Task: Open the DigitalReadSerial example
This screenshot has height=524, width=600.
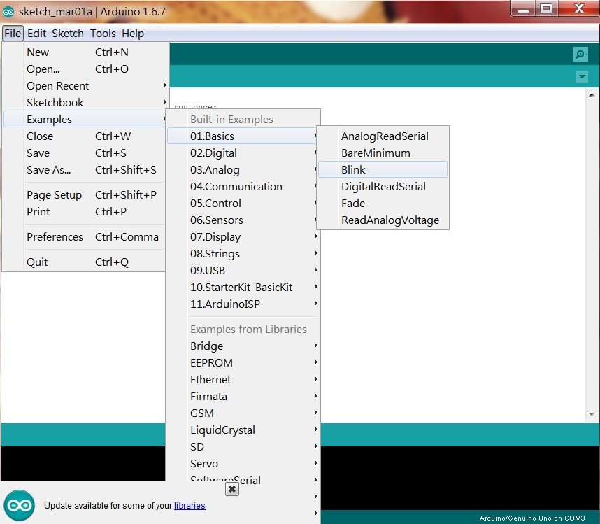Action: [x=383, y=187]
